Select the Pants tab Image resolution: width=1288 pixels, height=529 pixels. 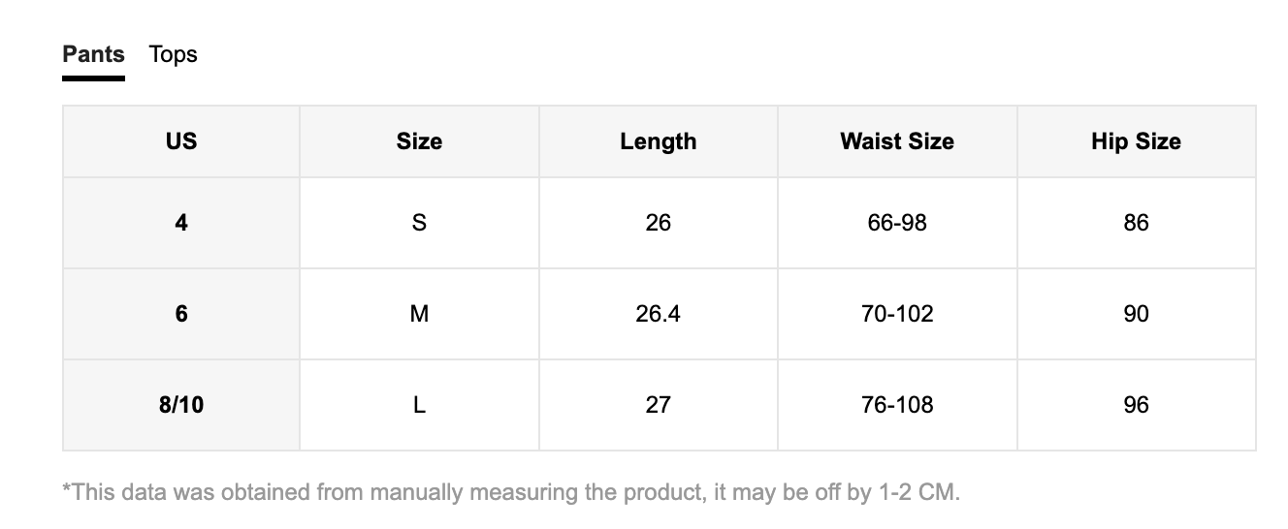(x=93, y=54)
